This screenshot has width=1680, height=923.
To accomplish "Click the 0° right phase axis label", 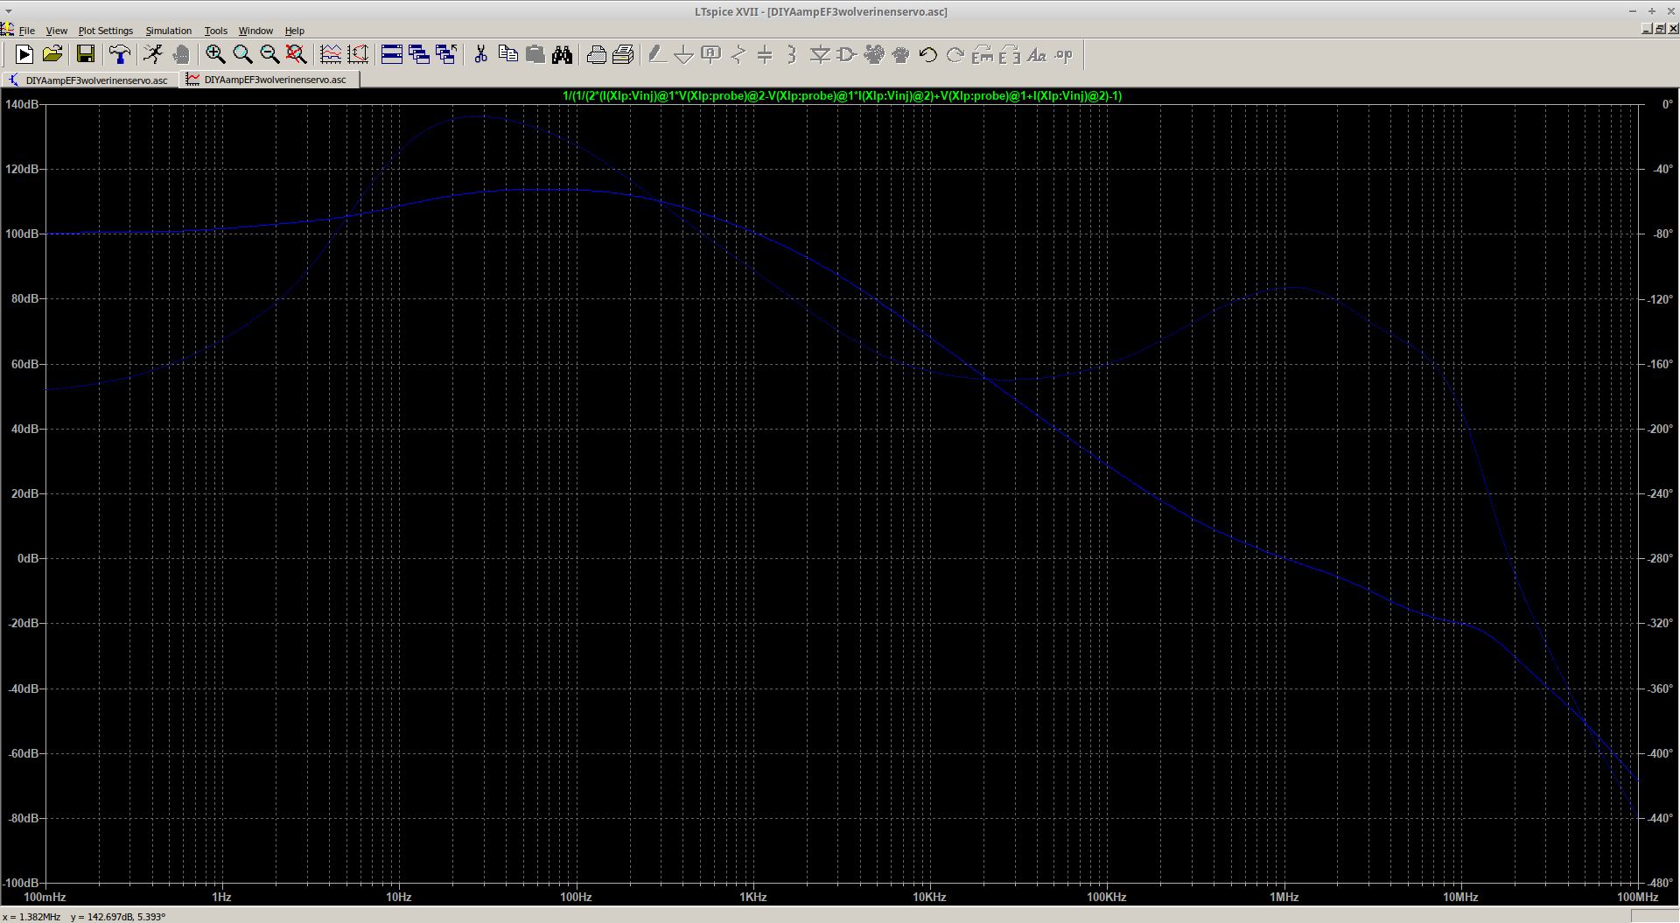I will click(x=1667, y=104).
